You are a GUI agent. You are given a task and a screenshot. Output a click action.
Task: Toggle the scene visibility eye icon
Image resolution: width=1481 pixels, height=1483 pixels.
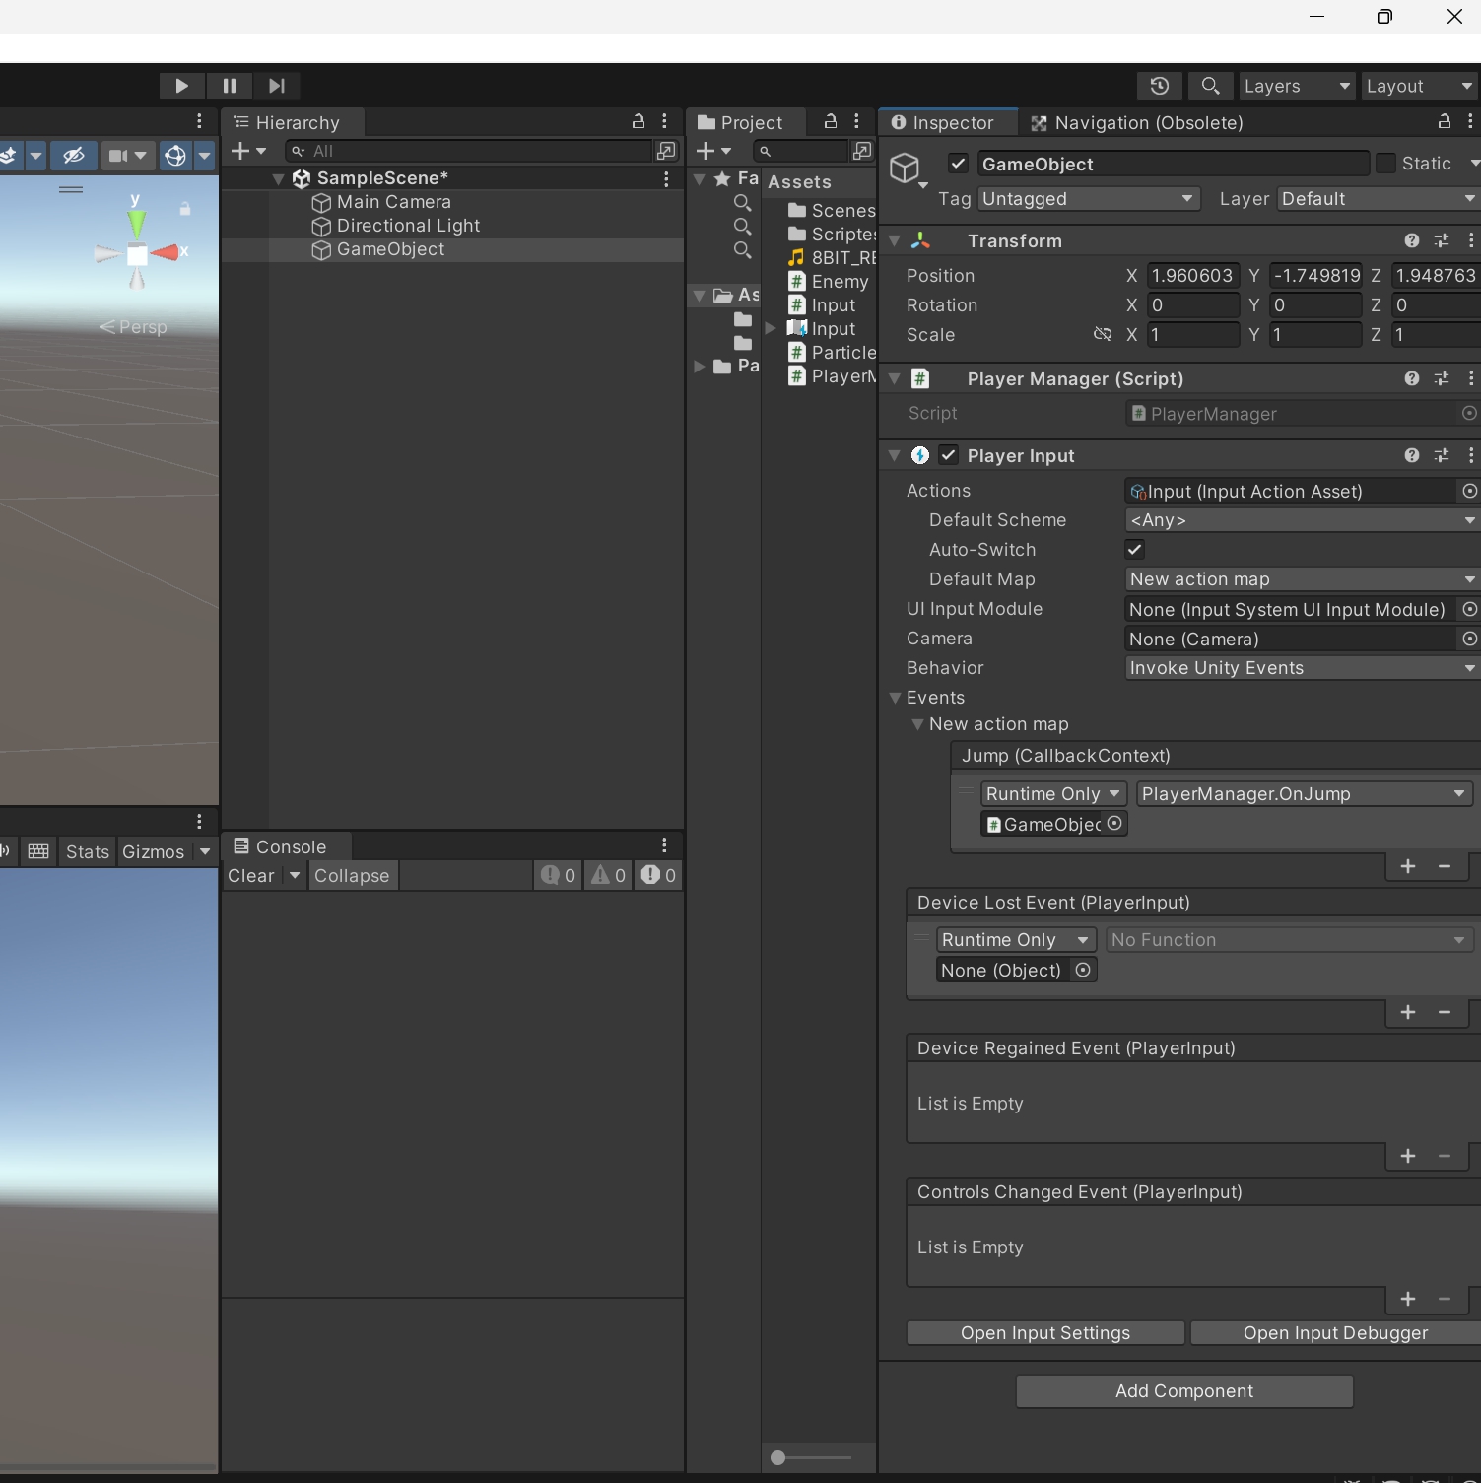point(73,156)
